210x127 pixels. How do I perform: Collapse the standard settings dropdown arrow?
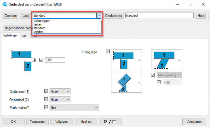click(x=99, y=15)
